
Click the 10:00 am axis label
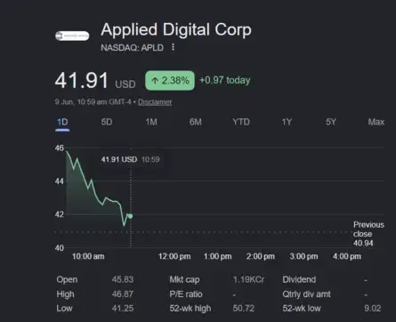click(88, 256)
